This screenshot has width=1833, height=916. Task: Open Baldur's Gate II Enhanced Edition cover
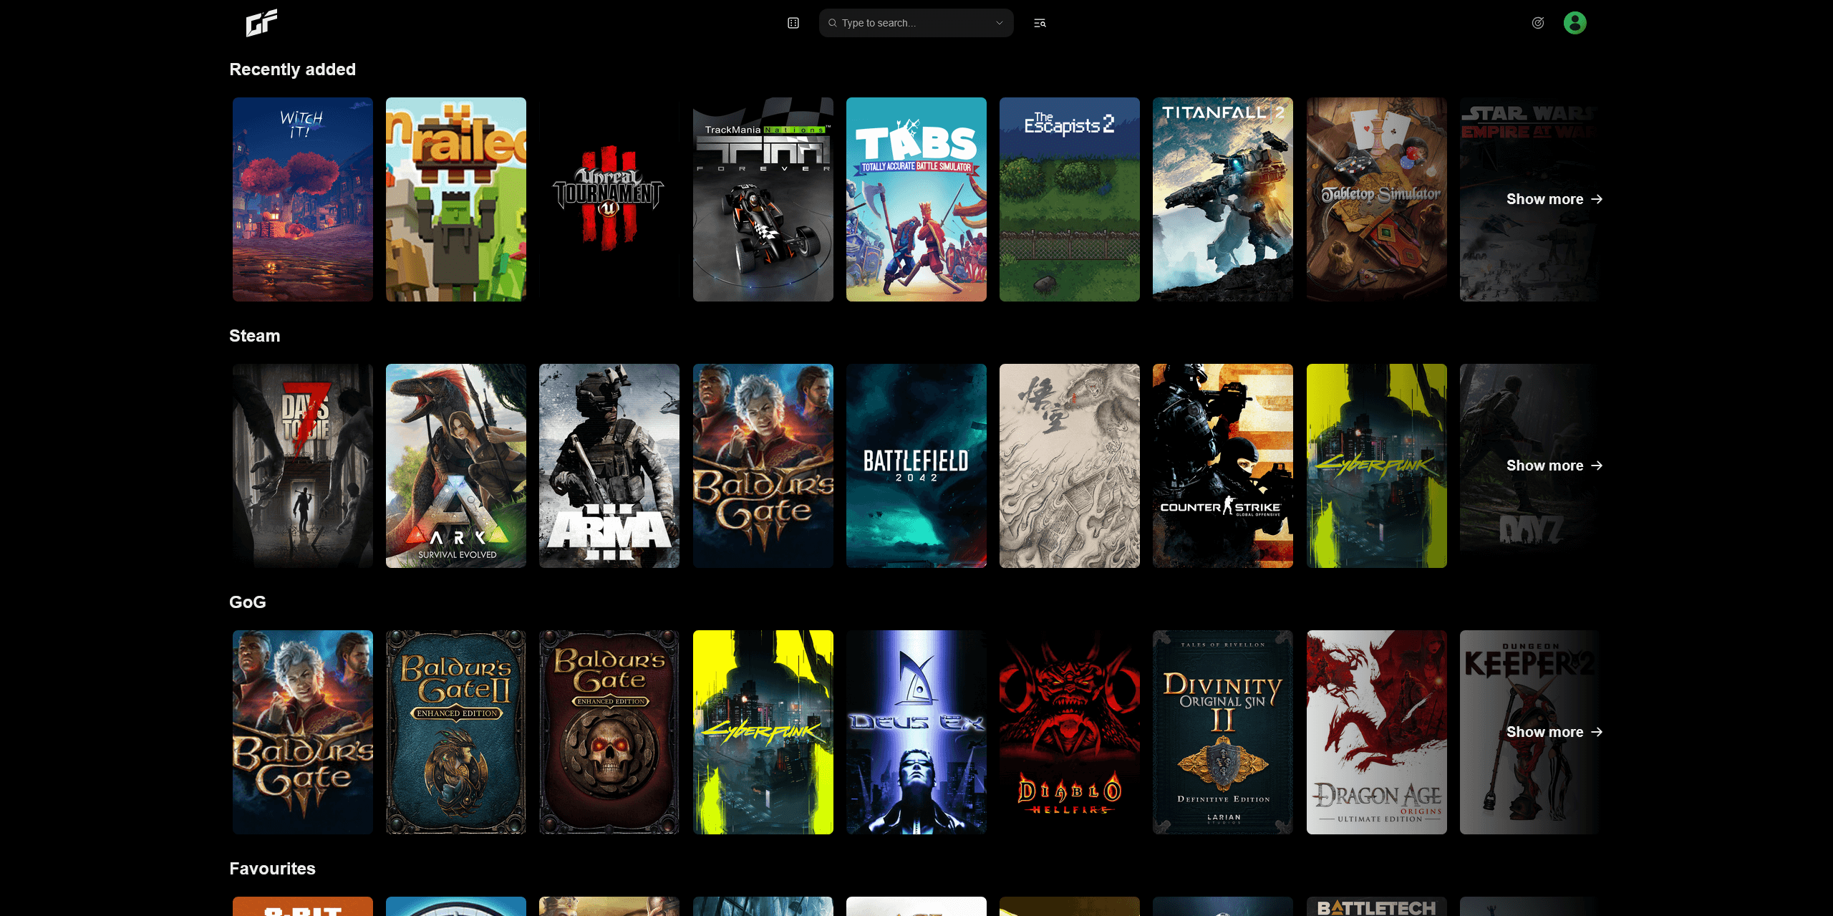tap(456, 732)
